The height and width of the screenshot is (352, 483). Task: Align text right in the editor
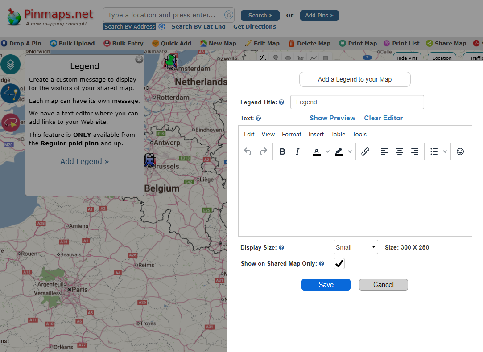coord(415,151)
